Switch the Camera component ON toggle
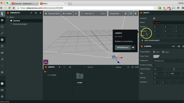 point(178,46)
